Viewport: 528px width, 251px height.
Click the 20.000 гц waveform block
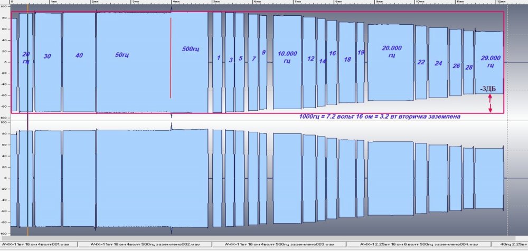(391, 74)
